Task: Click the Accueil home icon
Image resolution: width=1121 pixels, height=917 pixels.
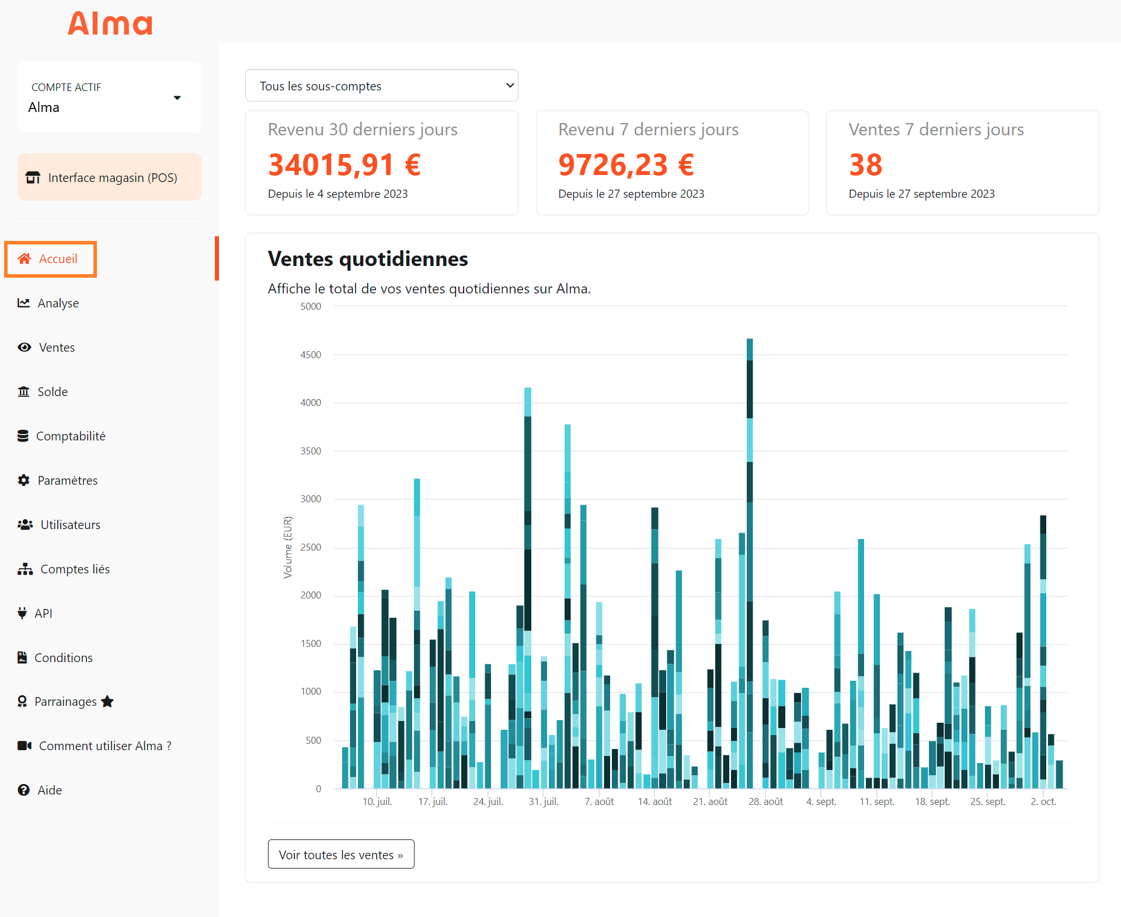Action: click(x=24, y=258)
